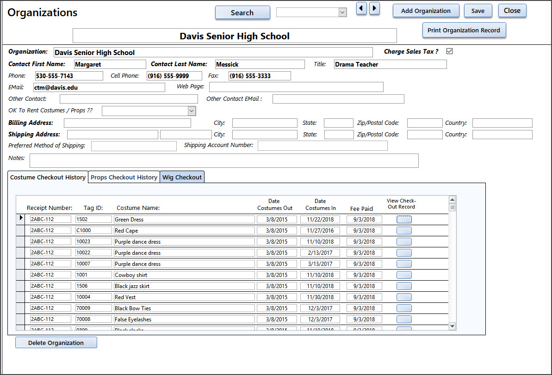This screenshot has height=375, width=552.
Task: Go to previous organization record arrow
Action: point(361,8)
